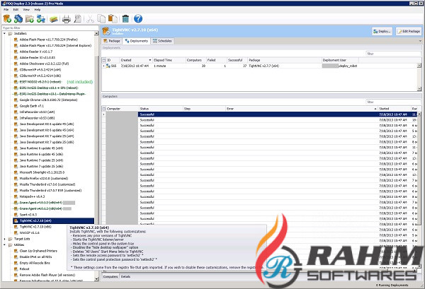
Task: Open the Edit menu
Action: coord(16,9)
